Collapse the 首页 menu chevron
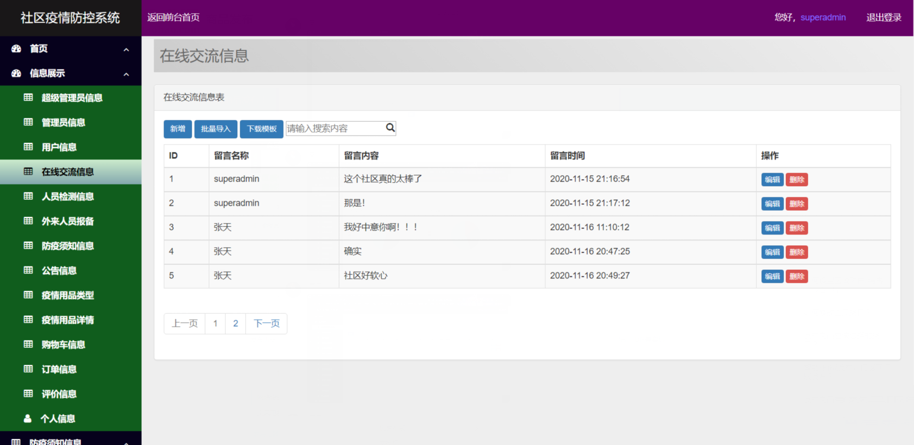Screen dimensions: 914x445 coord(126,49)
